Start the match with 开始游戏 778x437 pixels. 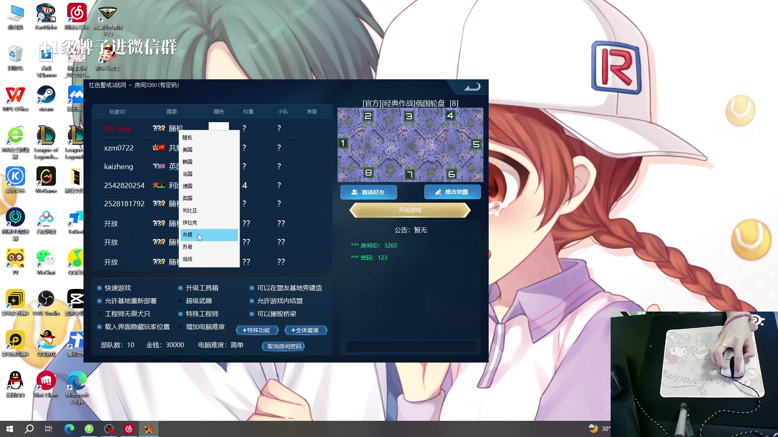coord(410,210)
